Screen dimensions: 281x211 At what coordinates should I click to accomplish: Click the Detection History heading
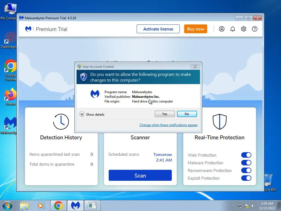click(61, 137)
